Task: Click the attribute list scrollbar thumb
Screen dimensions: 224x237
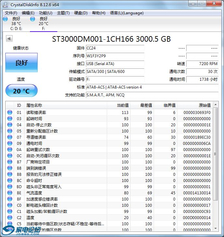Action: (x=216, y=154)
